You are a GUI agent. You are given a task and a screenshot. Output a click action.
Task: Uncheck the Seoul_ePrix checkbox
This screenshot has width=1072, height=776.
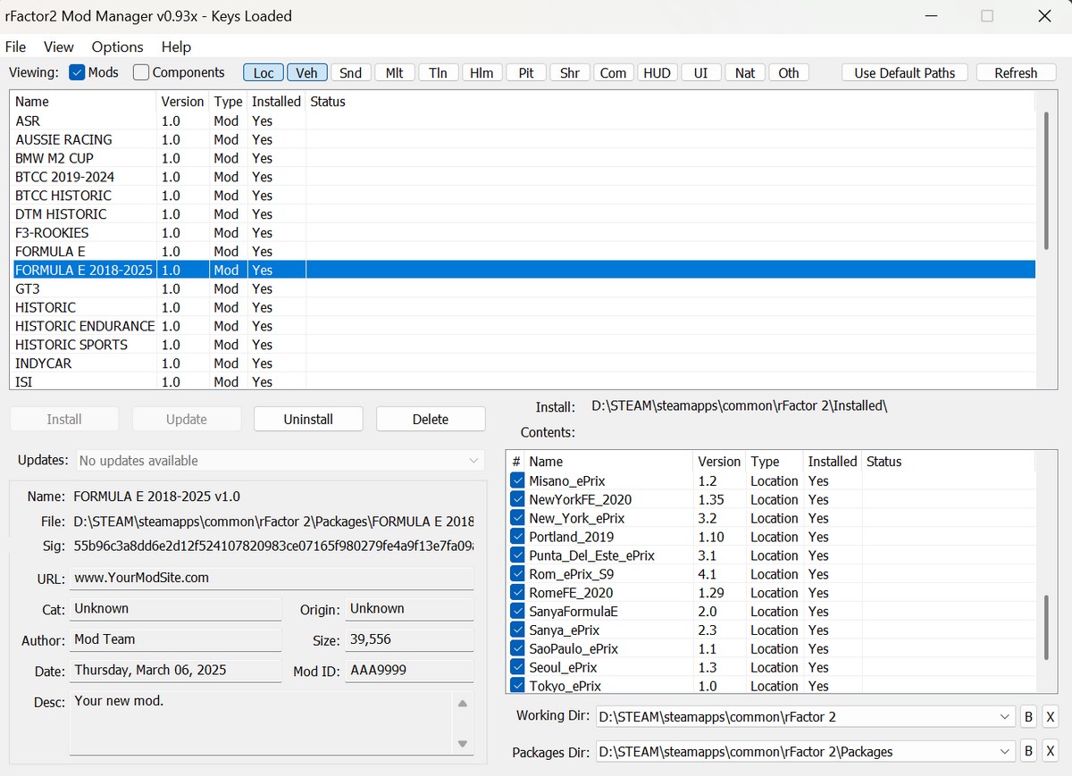(x=517, y=668)
